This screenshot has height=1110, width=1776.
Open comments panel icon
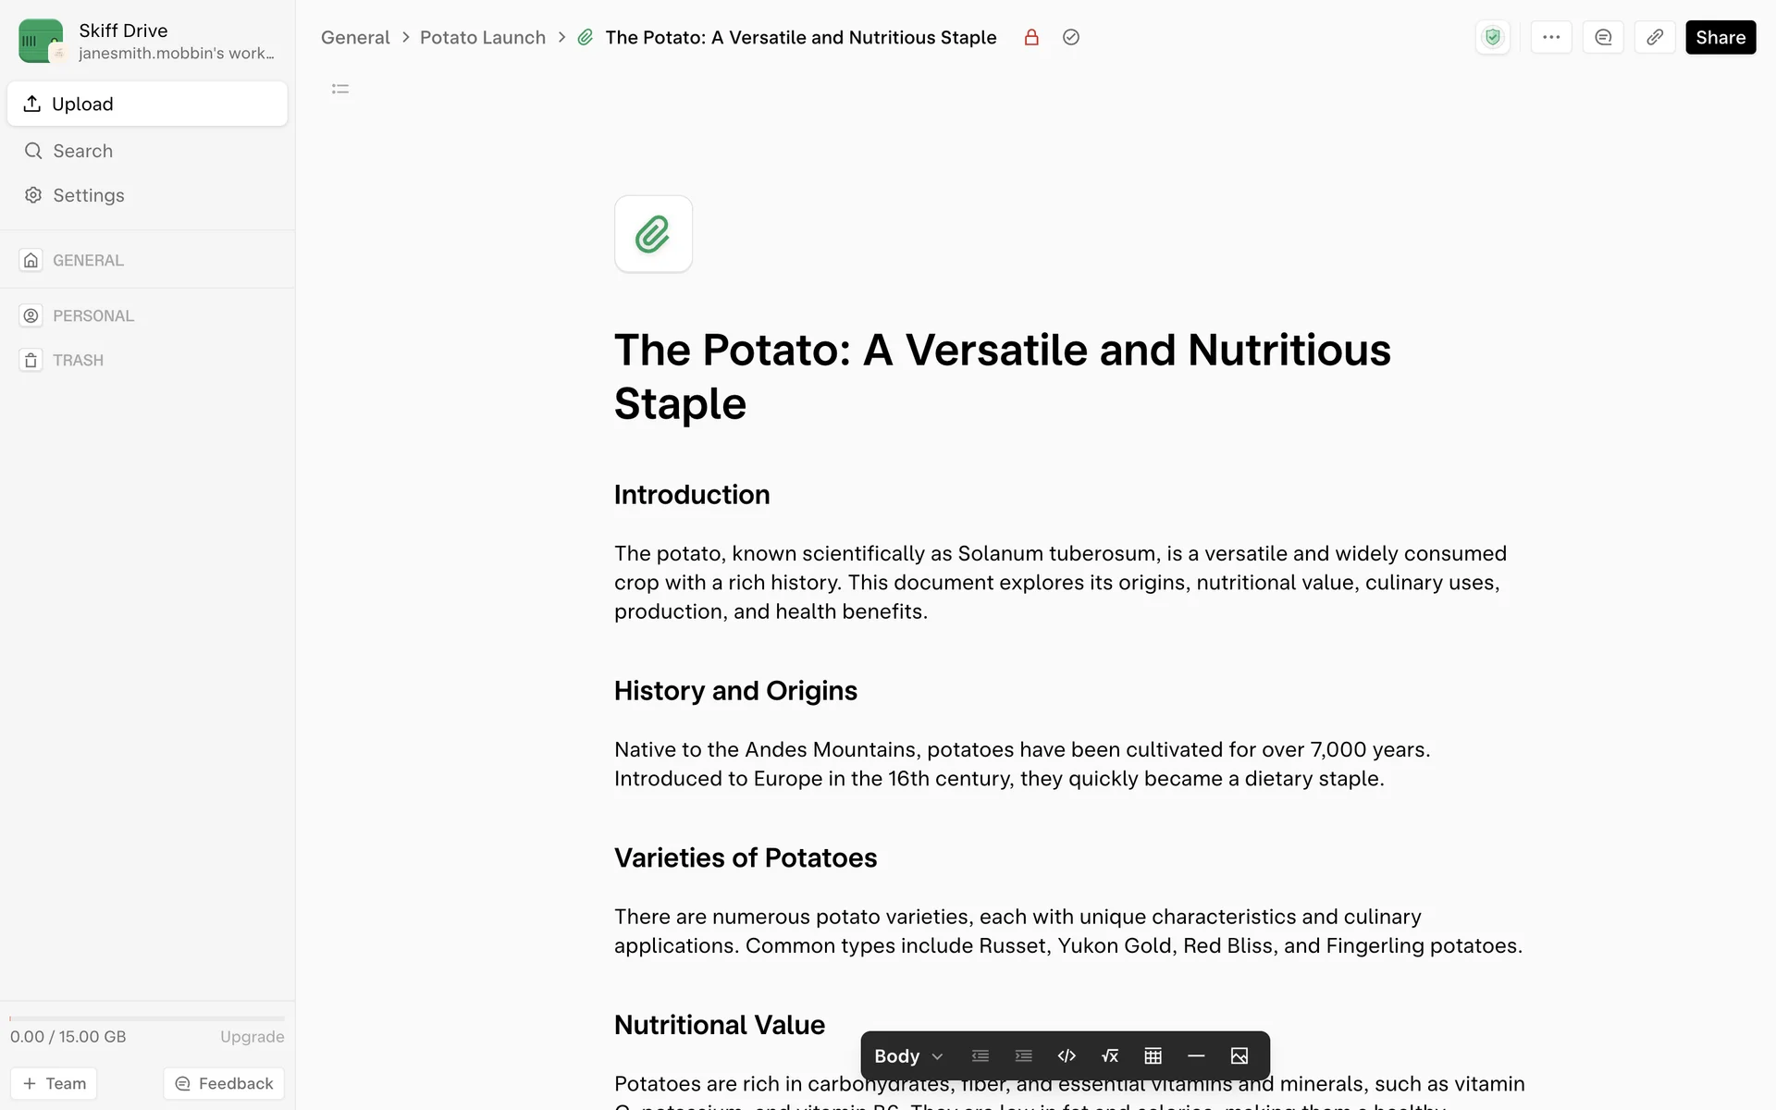coord(1603,37)
